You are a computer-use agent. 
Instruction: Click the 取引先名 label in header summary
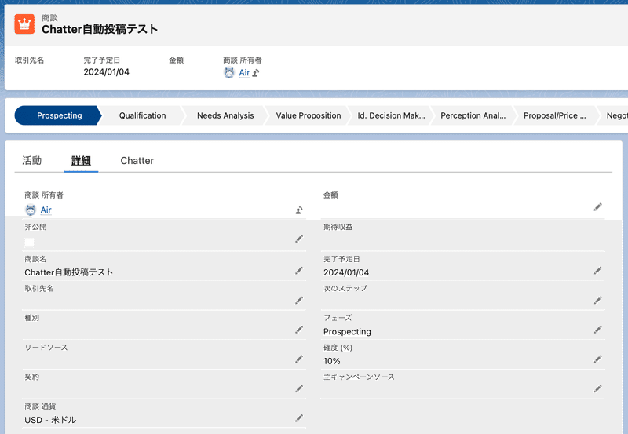click(x=29, y=60)
